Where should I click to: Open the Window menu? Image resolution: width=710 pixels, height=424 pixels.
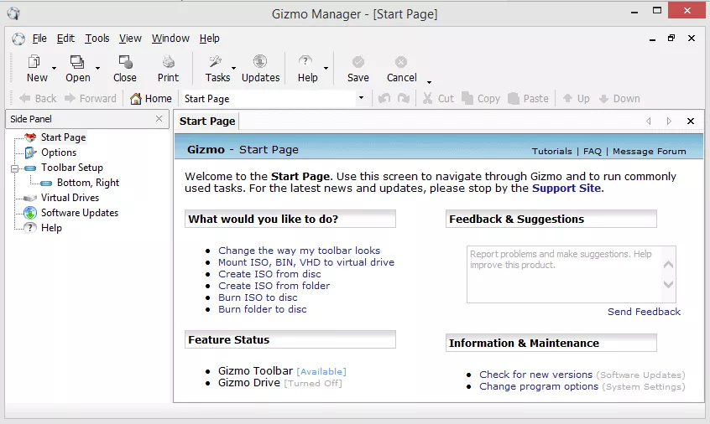pos(170,39)
